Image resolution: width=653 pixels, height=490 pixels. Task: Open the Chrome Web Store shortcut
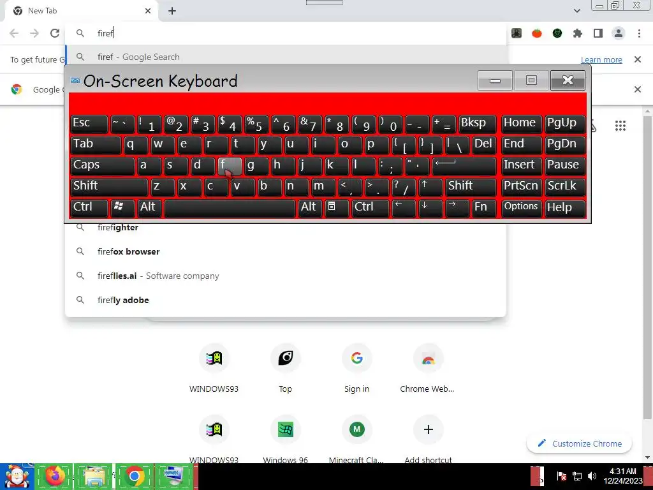(x=428, y=368)
